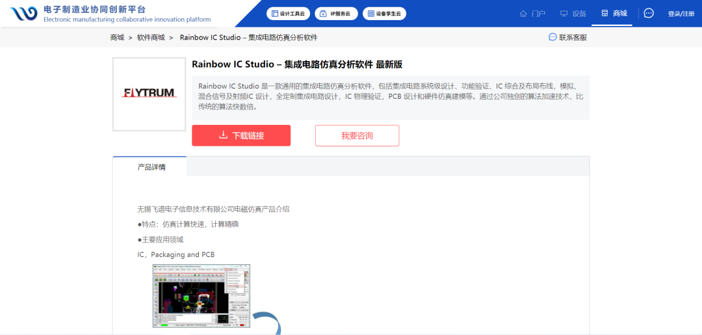Open the 设备享生云 button
The image size is (702, 335).
click(384, 14)
